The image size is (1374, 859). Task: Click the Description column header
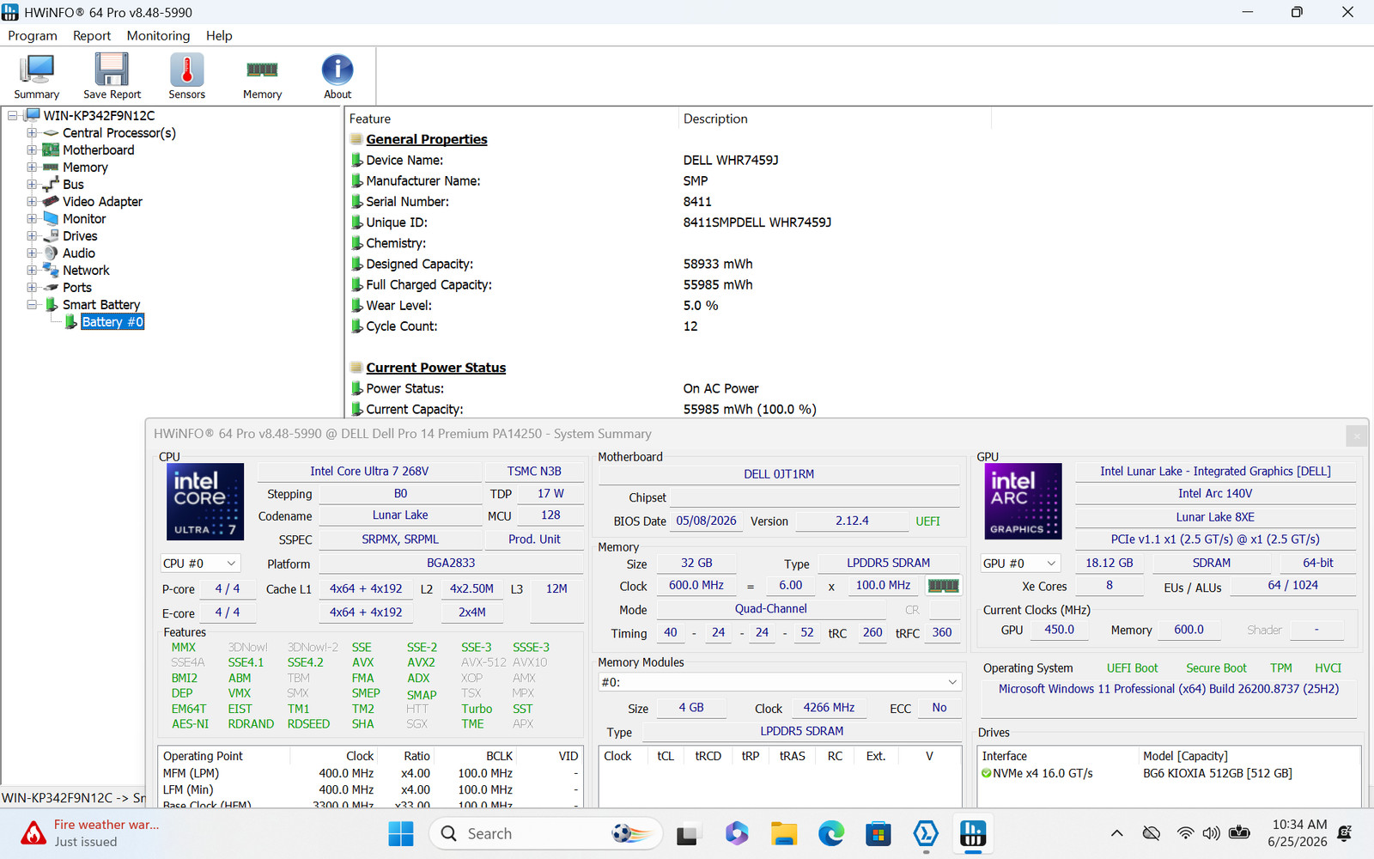[835, 119]
